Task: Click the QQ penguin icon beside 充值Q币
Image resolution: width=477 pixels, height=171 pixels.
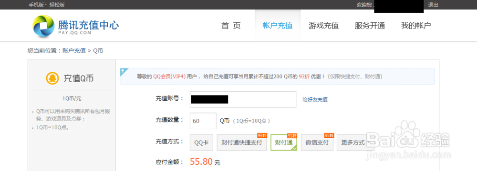Action: point(52,78)
